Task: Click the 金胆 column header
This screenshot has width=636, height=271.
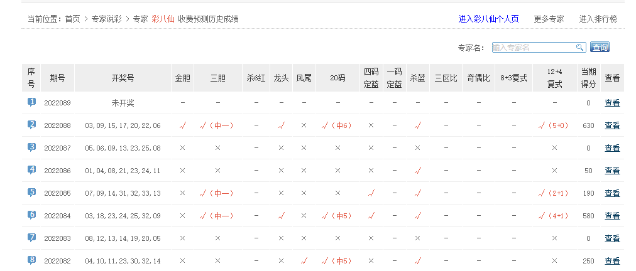Action: [x=182, y=78]
